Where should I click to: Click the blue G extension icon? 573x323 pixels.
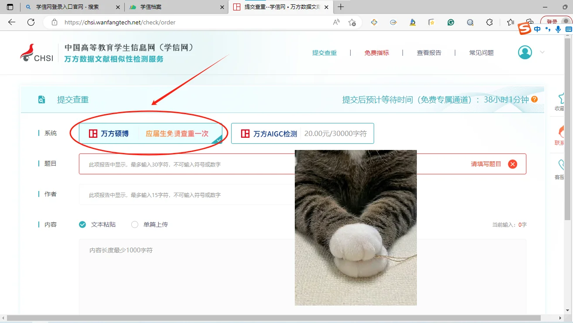click(470, 22)
